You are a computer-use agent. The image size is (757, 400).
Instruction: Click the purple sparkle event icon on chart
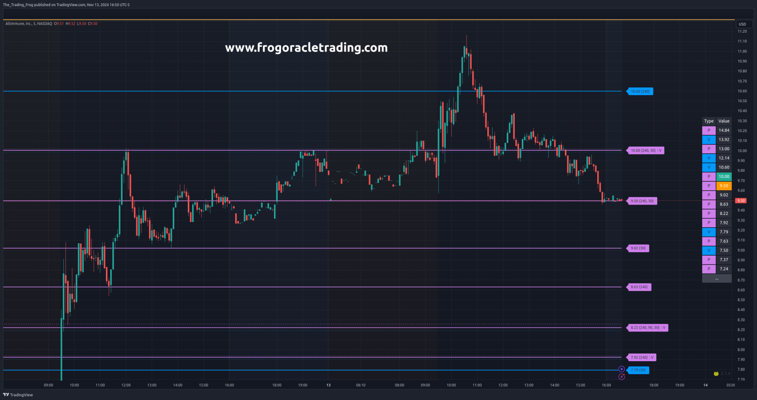(x=622, y=369)
